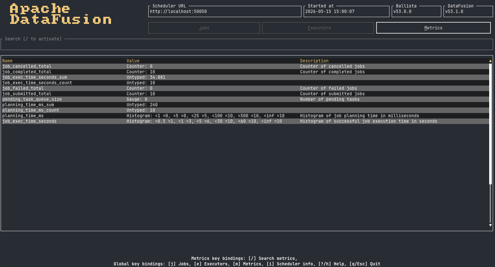Screen dimensions: 495x267
Task: Click the 'Counter of submitted jobs' description
Action: [x=332, y=94]
